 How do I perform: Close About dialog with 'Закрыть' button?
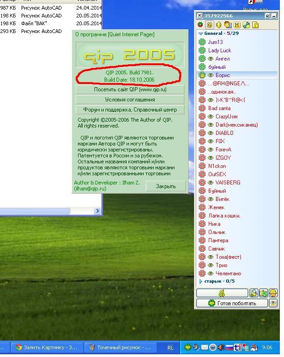166,186
